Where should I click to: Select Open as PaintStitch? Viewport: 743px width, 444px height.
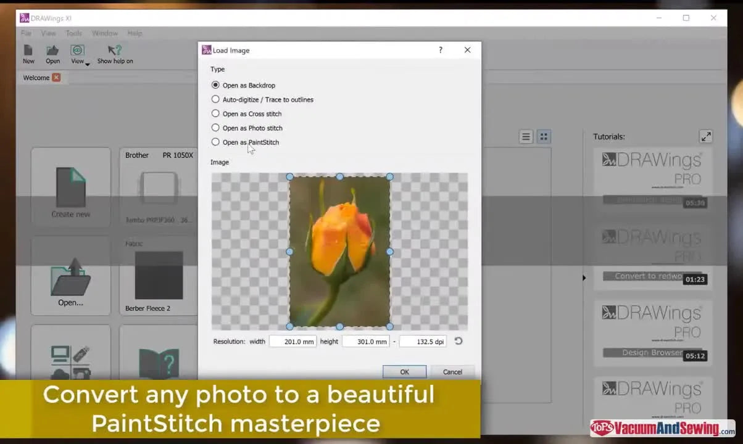[x=215, y=142]
